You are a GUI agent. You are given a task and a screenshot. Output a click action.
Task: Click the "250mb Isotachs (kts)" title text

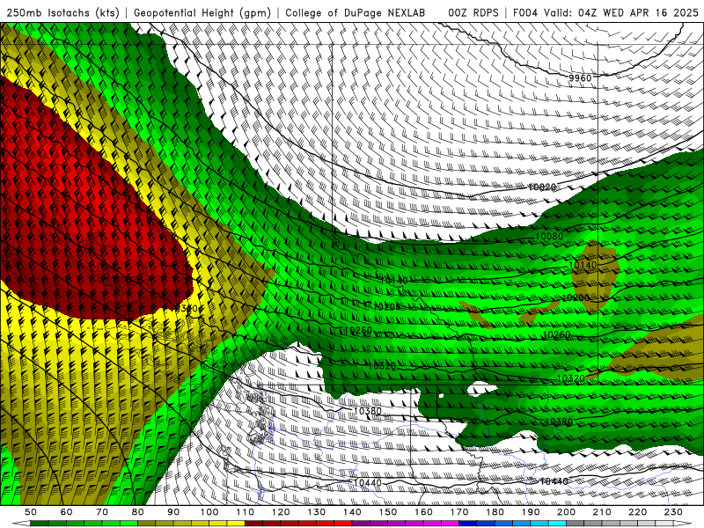coord(62,12)
